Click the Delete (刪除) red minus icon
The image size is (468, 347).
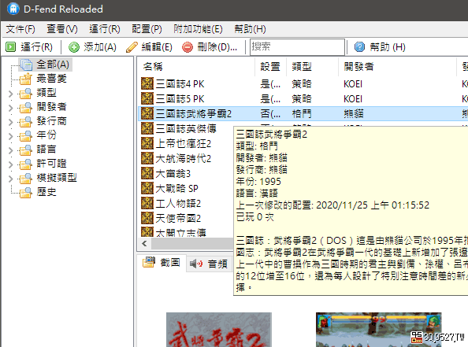(x=188, y=46)
